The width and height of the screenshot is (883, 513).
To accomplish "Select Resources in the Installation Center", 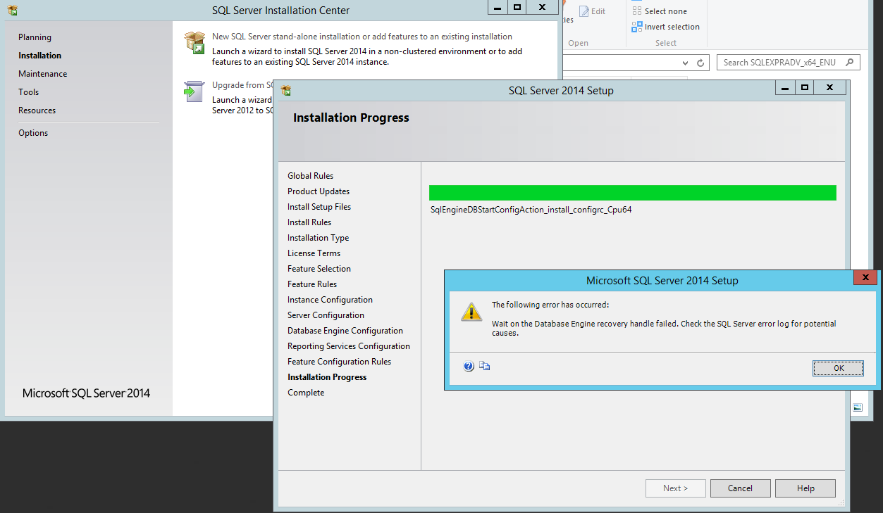I will click(37, 110).
